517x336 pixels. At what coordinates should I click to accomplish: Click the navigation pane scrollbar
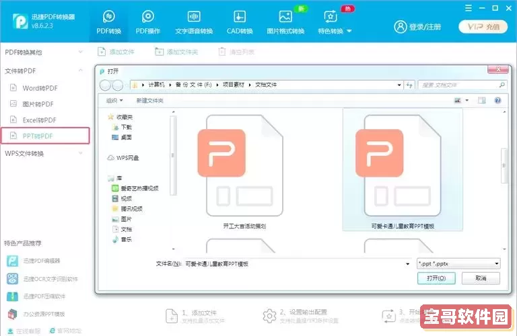(x=173, y=155)
